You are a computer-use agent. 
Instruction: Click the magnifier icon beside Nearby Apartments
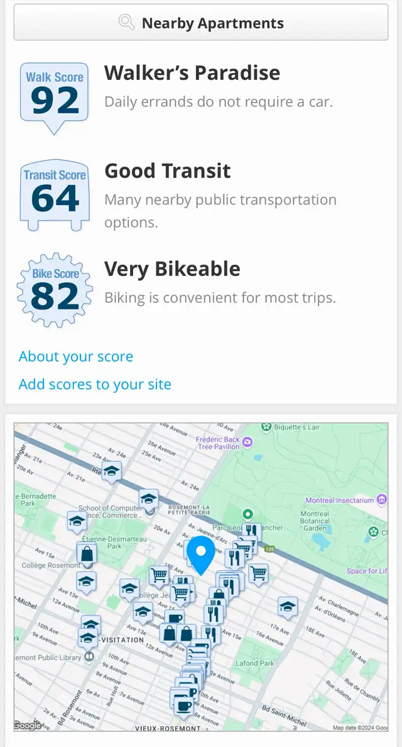click(x=126, y=23)
